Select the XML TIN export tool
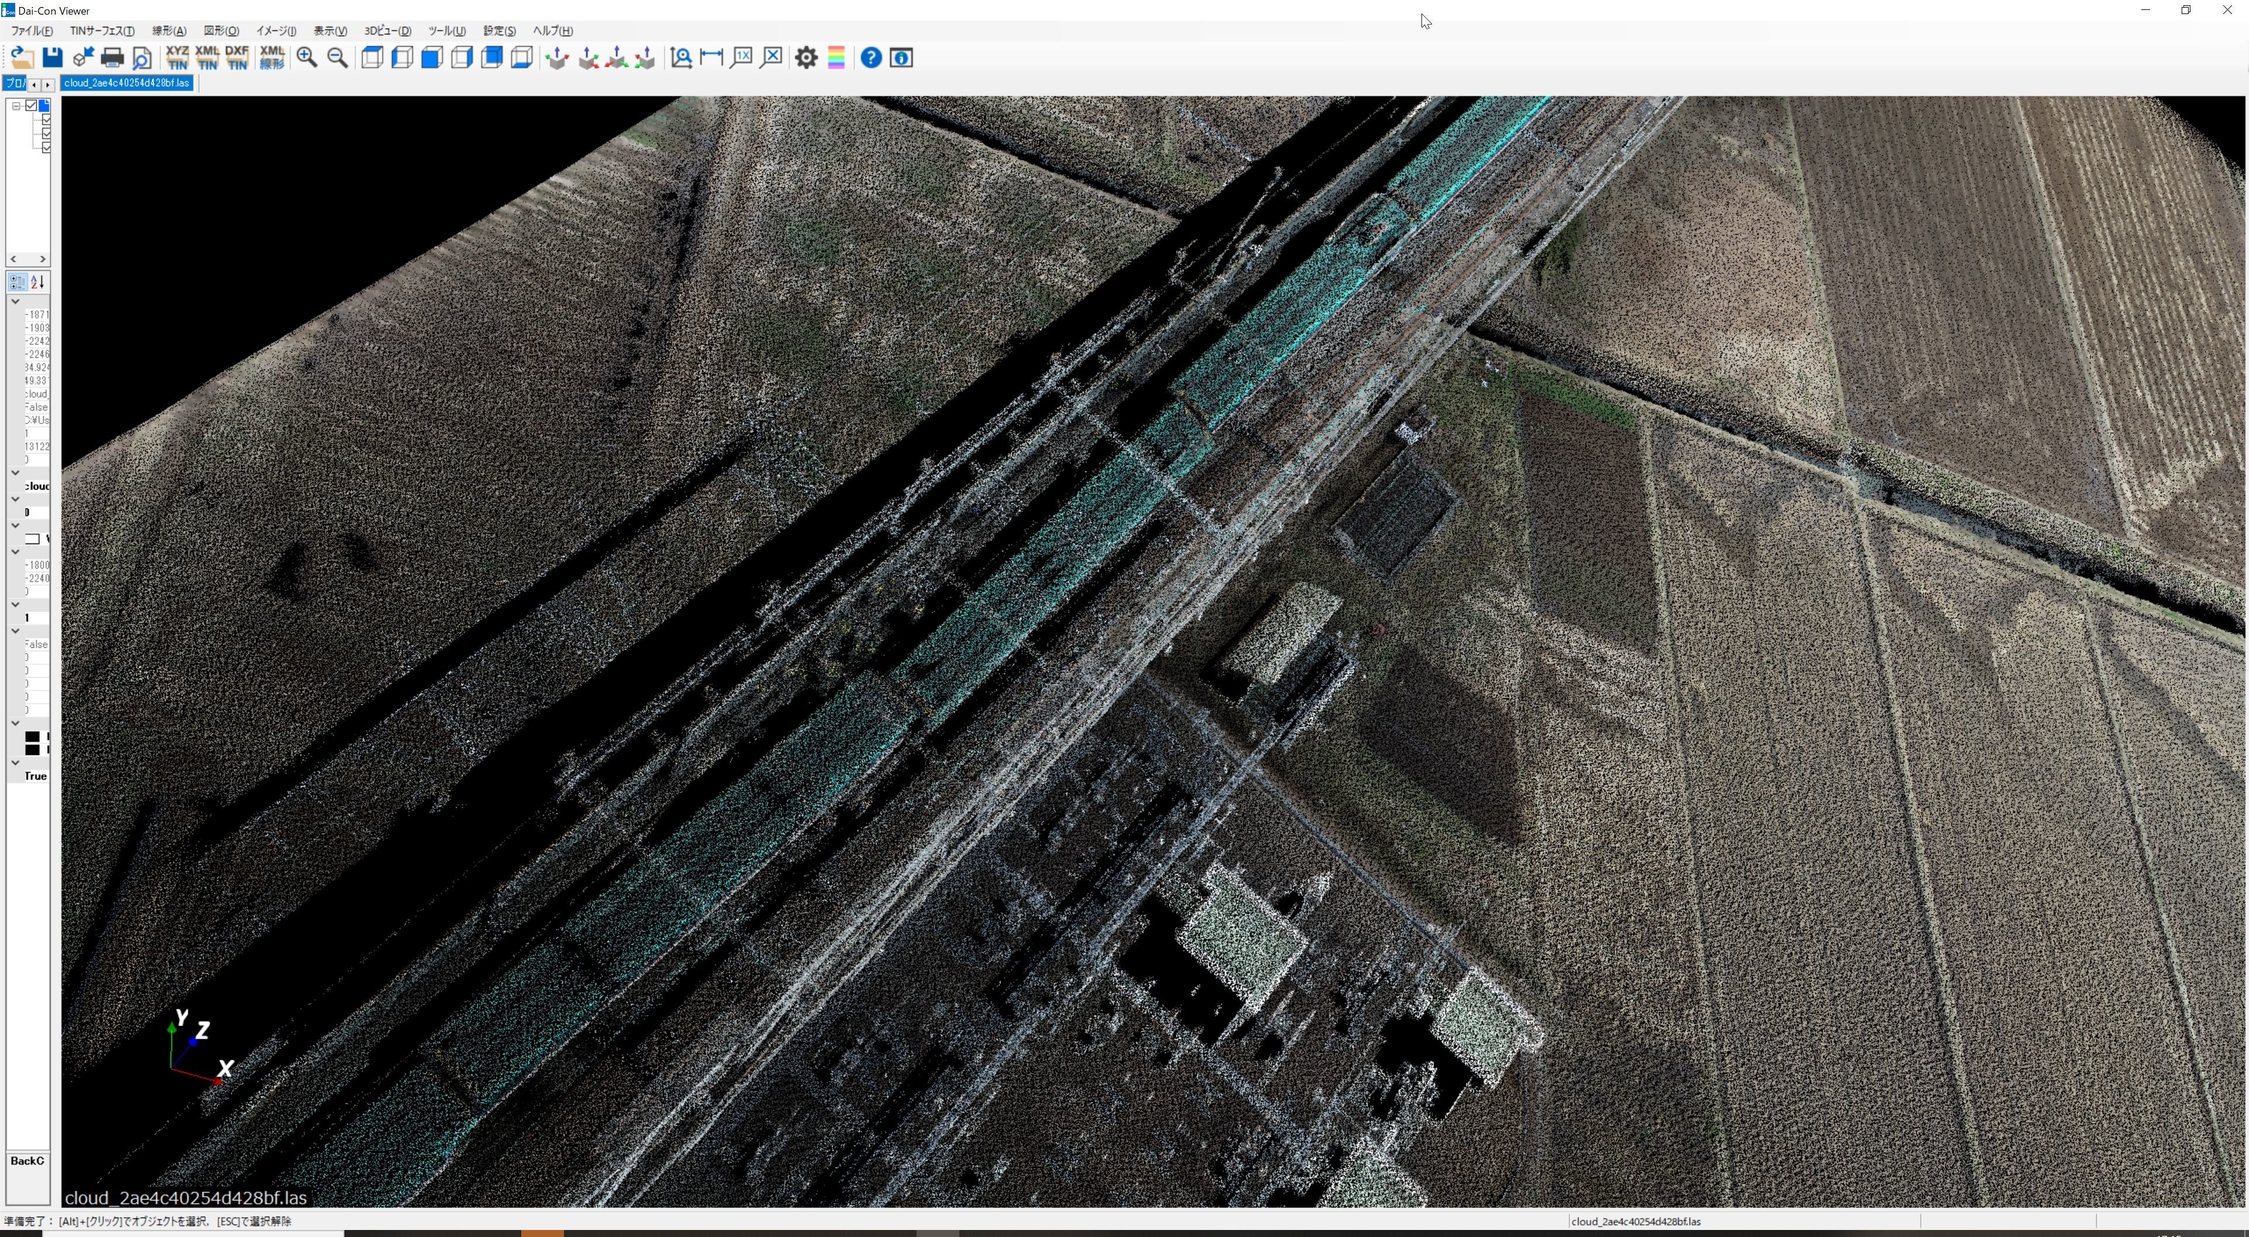 click(207, 57)
